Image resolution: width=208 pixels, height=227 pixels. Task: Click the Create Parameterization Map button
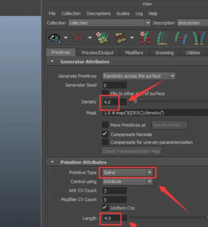click(132, 151)
